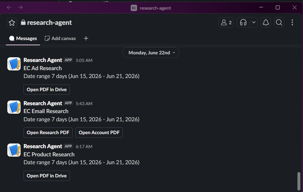This screenshot has width=303, height=192.
Task: Click Research Agent avatar on 6:17 AM message
Action: pos(14,150)
